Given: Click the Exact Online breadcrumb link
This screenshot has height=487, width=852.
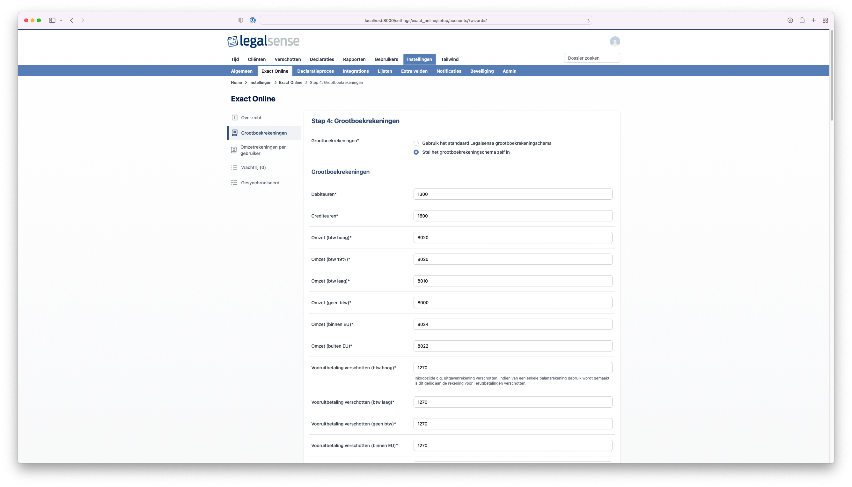Looking at the screenshot, I should coord(290,82).
